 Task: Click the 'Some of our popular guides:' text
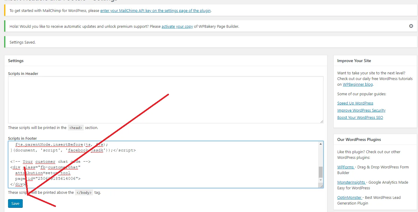tap(361, 94)
